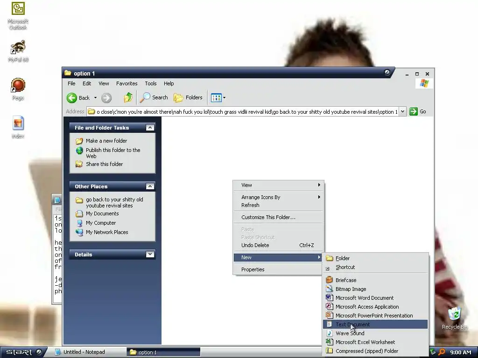Select the index file on desktop

tap(18, 127)
